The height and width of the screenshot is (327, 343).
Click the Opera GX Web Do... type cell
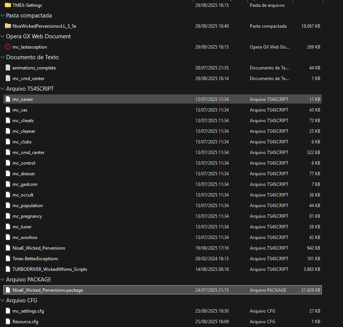(269, 47)
